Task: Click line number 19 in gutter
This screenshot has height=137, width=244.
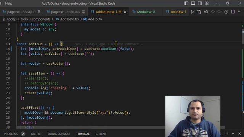Action: [x=8, y=73]
